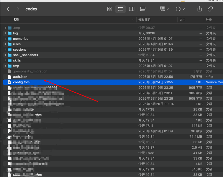The image size is (223, 177).
Task: Select the tmp folder row name
Action: [x=16, y=66]
